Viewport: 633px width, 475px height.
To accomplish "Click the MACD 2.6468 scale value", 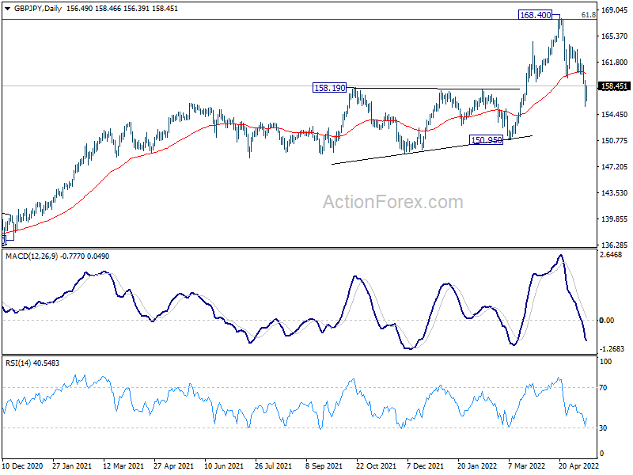I will click(x=611, y=255).
